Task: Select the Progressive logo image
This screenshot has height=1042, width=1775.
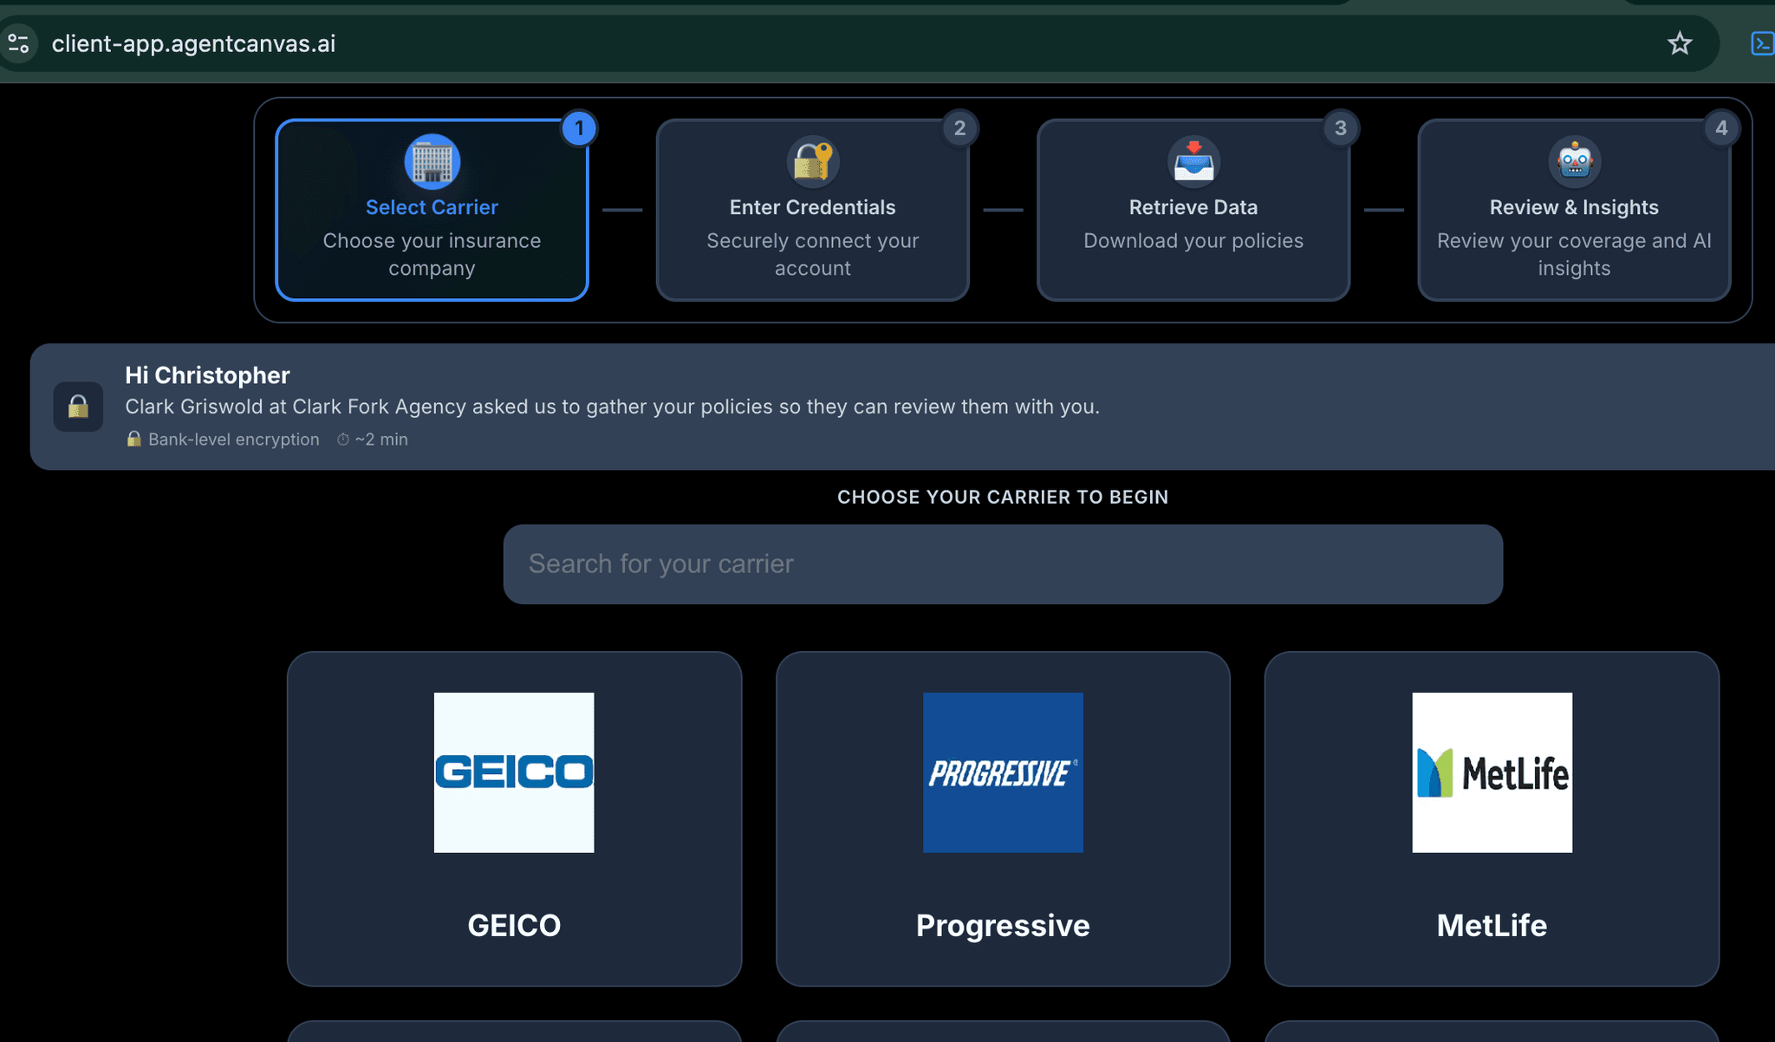Action: click(1003, 772)
